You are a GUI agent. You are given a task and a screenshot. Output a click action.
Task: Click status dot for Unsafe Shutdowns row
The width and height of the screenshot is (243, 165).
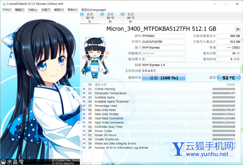pos(84,139)
